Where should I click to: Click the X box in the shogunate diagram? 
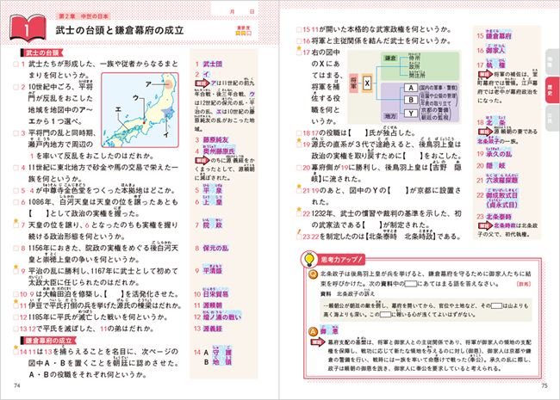tap(367, 83)
